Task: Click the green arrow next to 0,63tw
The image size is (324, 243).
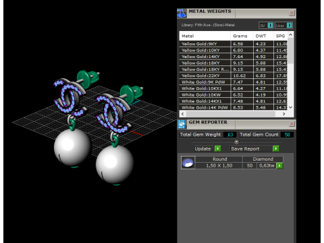Action: pyautogui.click(x=279, y=166)
